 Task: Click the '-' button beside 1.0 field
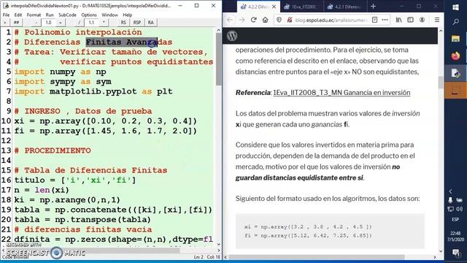[x=36, y=23]
